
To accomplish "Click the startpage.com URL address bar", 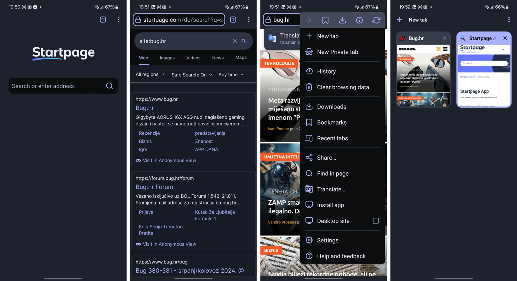I will (x=179, y=20).
